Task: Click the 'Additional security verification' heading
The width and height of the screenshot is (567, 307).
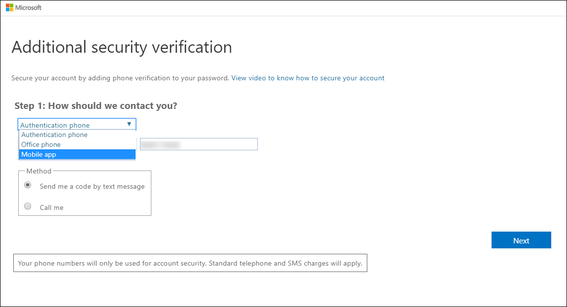Action: click(x=121, y=47)
